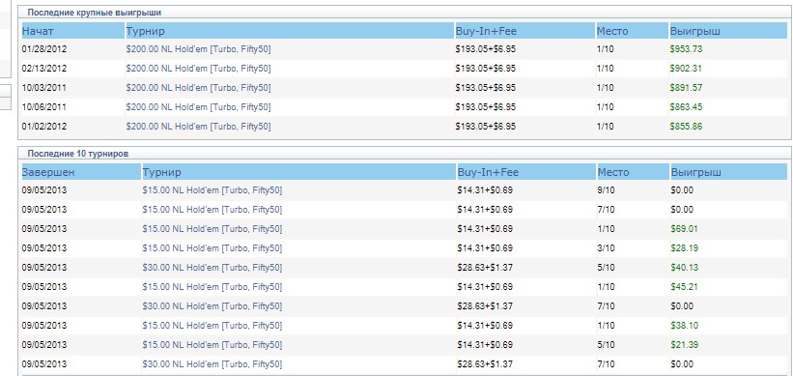This screenshot has width=793, height=376.
Task: Click the $863.45 winnings value
Action: click(686, 107)
